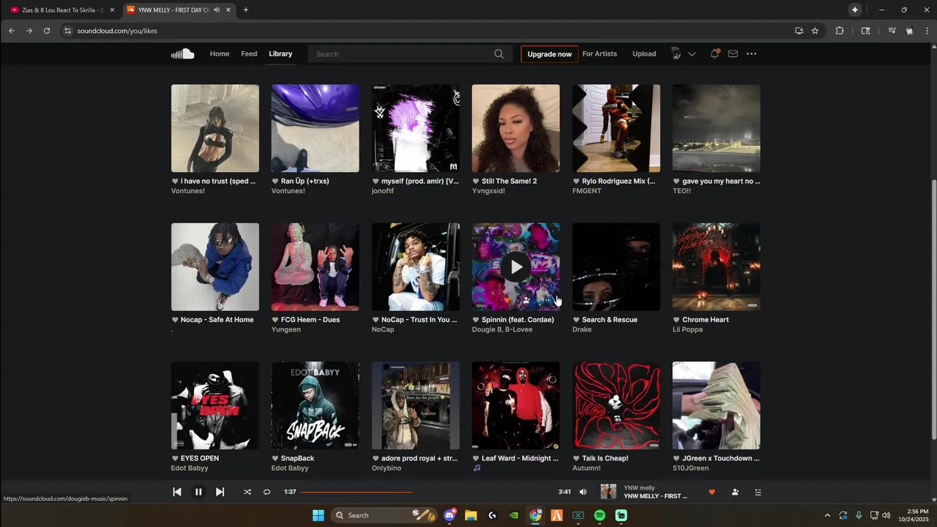
Task: Pause the current track
Action: [x=198, y=492]
